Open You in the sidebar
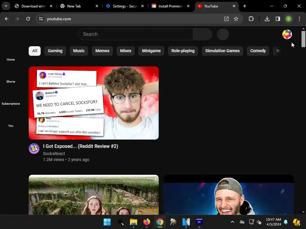306x229 pixels. point(11,126)
